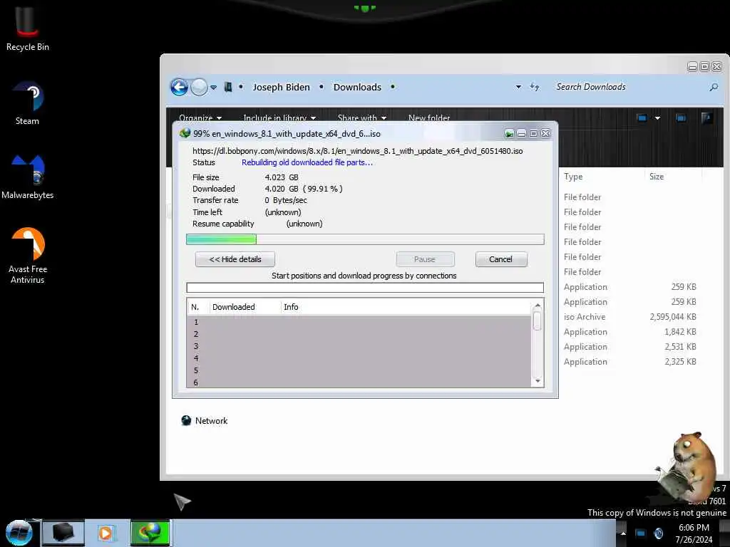Viewport: 730px width, 547px height.
Task: Open the media player taskbar icon
Action: coord(106,533)
